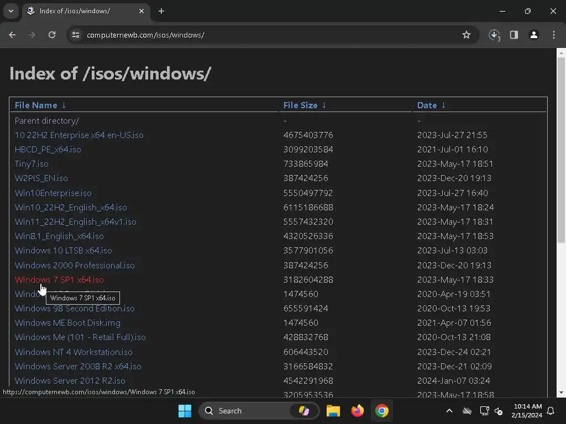Open the Chrome downloads indicator
Image resolution: width=566 pixels, height=424 pixels.
click(494, 35)
